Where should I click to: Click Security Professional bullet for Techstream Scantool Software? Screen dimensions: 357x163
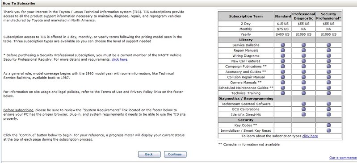tap(328, 104)
